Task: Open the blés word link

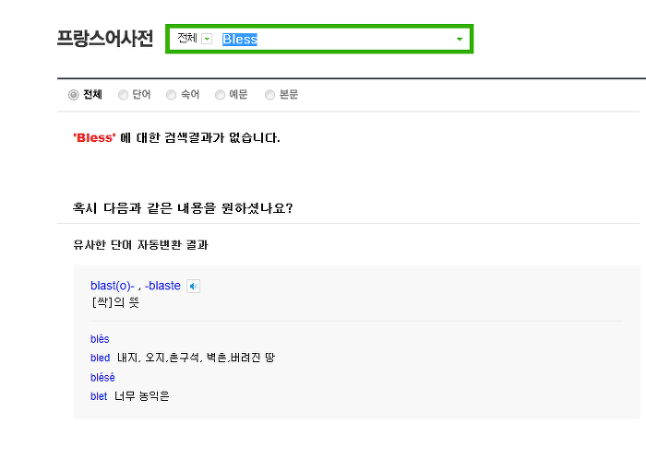Action: pyautogui.click(x=100, y=339)
